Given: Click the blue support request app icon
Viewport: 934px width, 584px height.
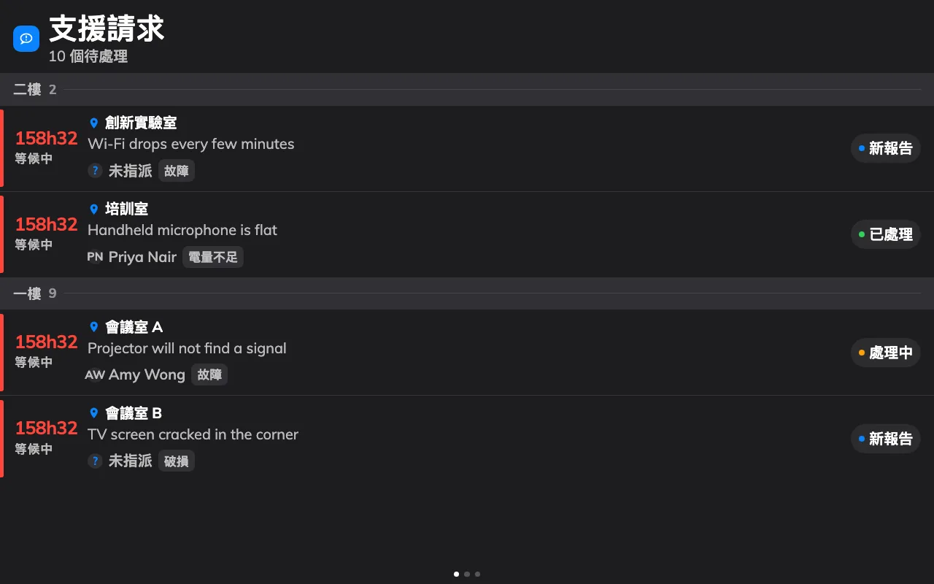Looking at the screenshot, I should [26, 39].
